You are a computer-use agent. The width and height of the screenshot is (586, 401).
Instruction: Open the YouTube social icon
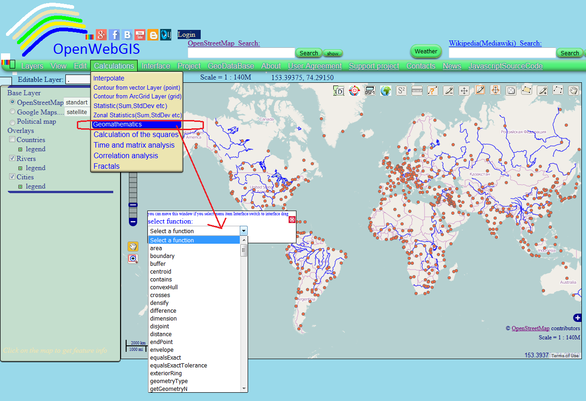[140, 34]
